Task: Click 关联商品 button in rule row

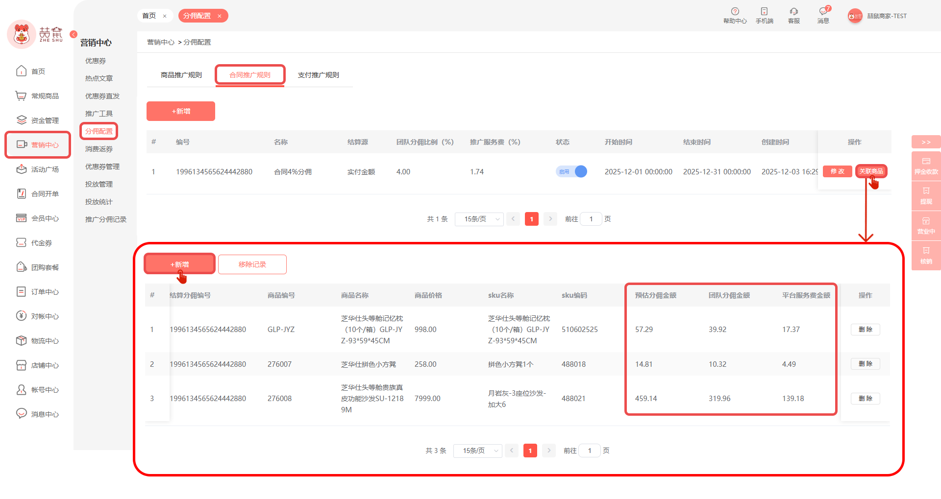Action: pyautogui.click(x=871, y=171)
